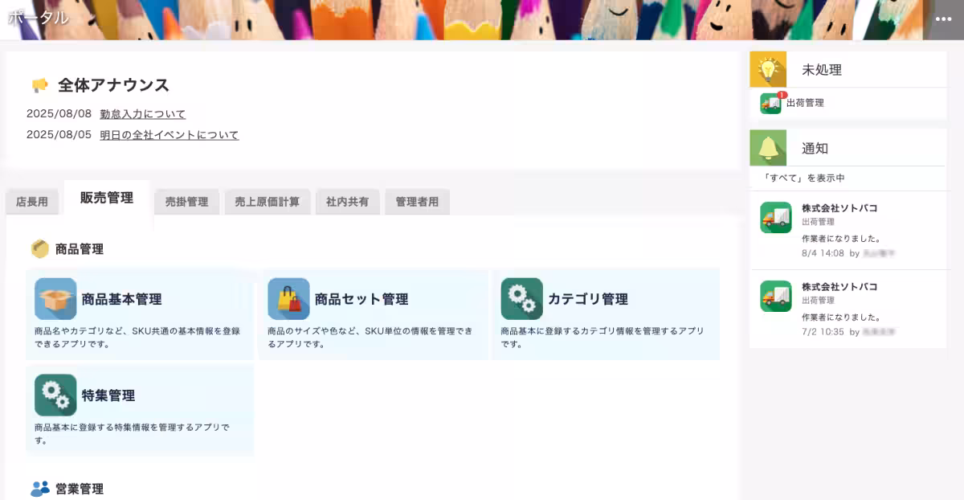Switch to the 売掛管理 tab

tap(186, 202)
